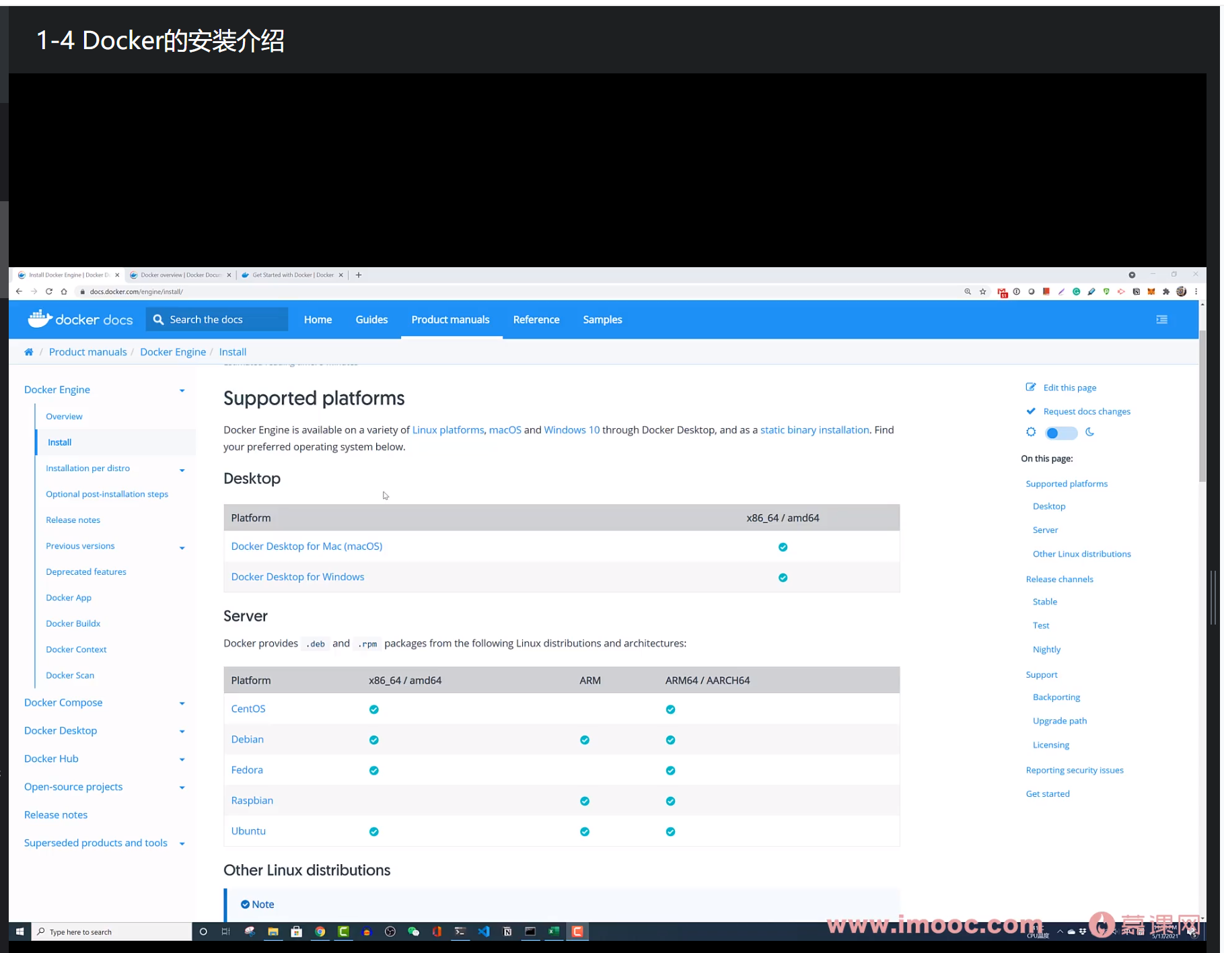Viewport: 1224px width, 953px height.
Task: Click the browser back arrow
Action: click(19, 291)
